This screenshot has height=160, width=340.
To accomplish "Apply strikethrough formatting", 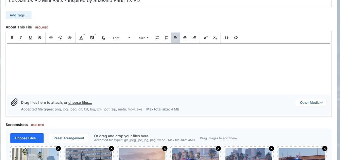I will [39, 38].
